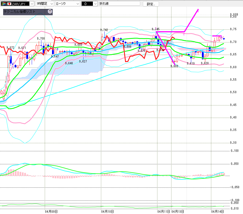Click the テクニカル指標リスト panel title
Screen dimensions: 243x214
(x=20, y=12)
